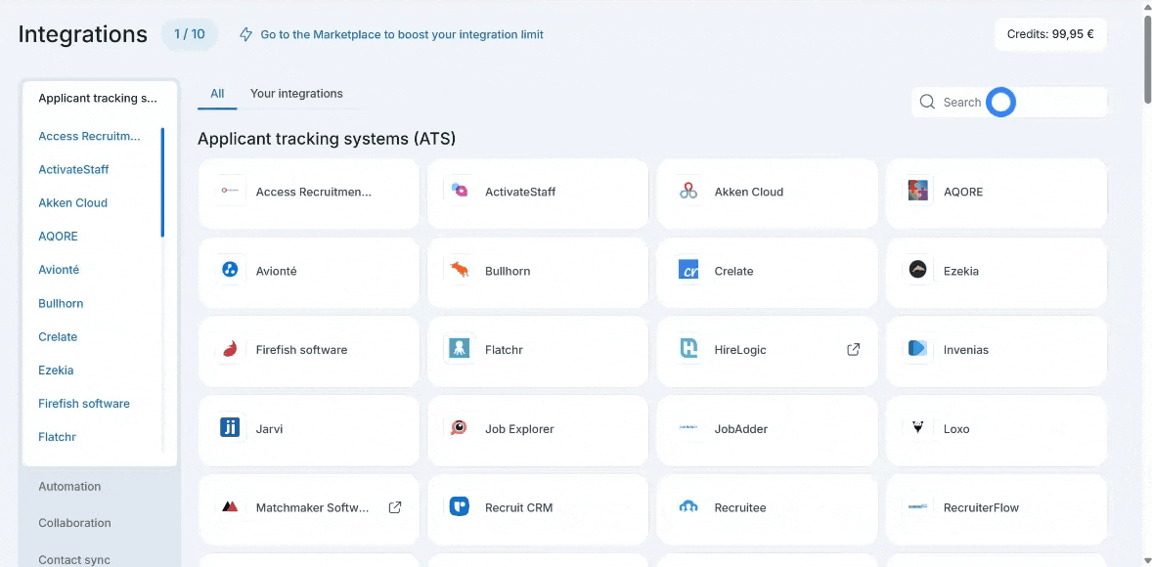Jump to Firefish software in sidebar list
Viewport: 1152px width, 567px height.
[x=84, y=403]
